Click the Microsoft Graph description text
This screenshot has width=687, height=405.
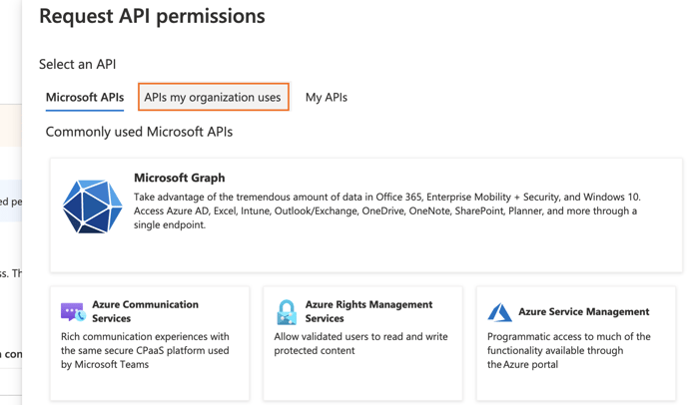click(x=386, y=210)
